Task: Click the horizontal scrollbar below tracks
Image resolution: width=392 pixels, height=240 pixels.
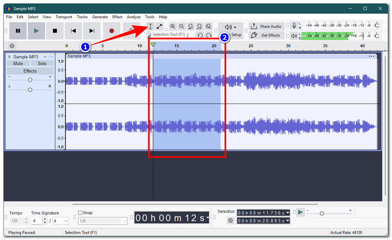Action: pos(195,204)
